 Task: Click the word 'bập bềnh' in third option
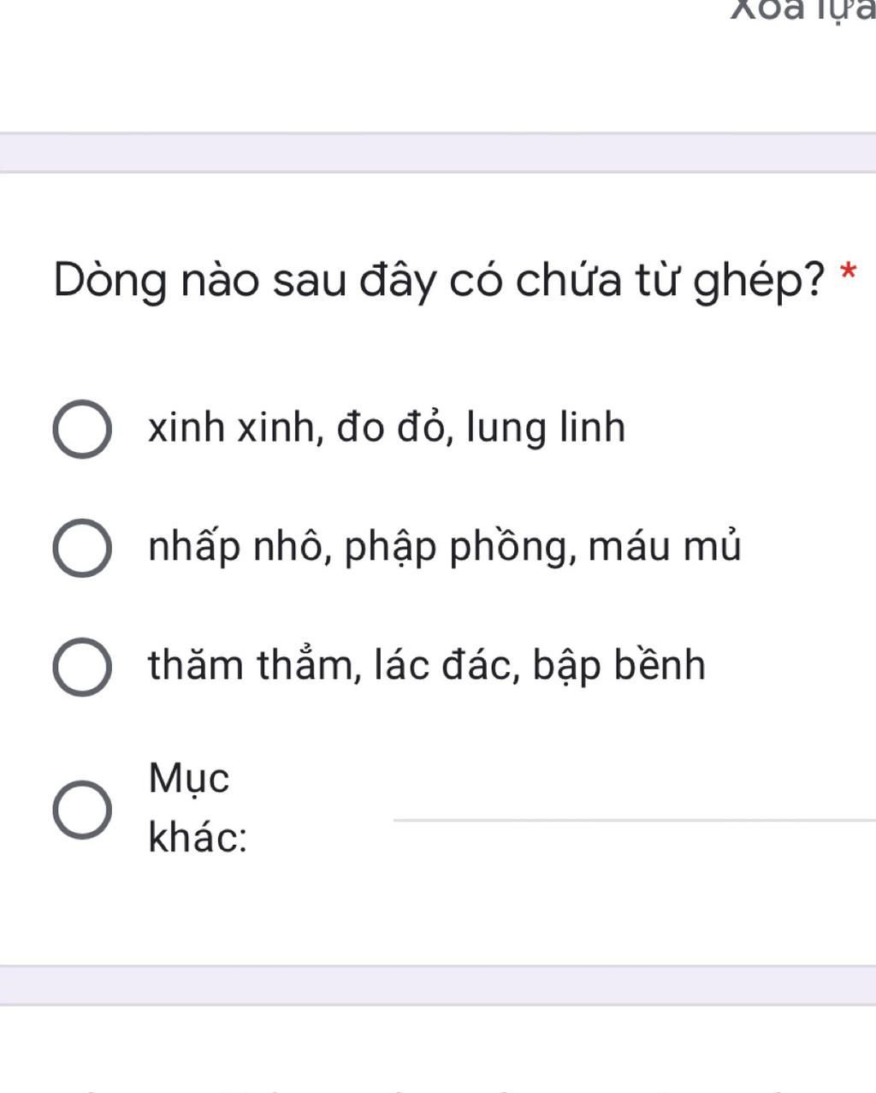pos(619,666)
